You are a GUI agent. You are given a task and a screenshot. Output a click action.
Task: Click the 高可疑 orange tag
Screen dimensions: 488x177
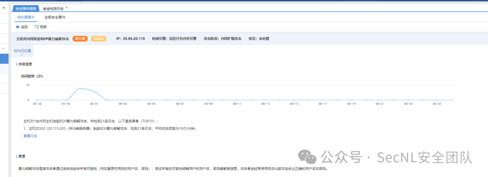pyautogui.click(x=80, y=39)
